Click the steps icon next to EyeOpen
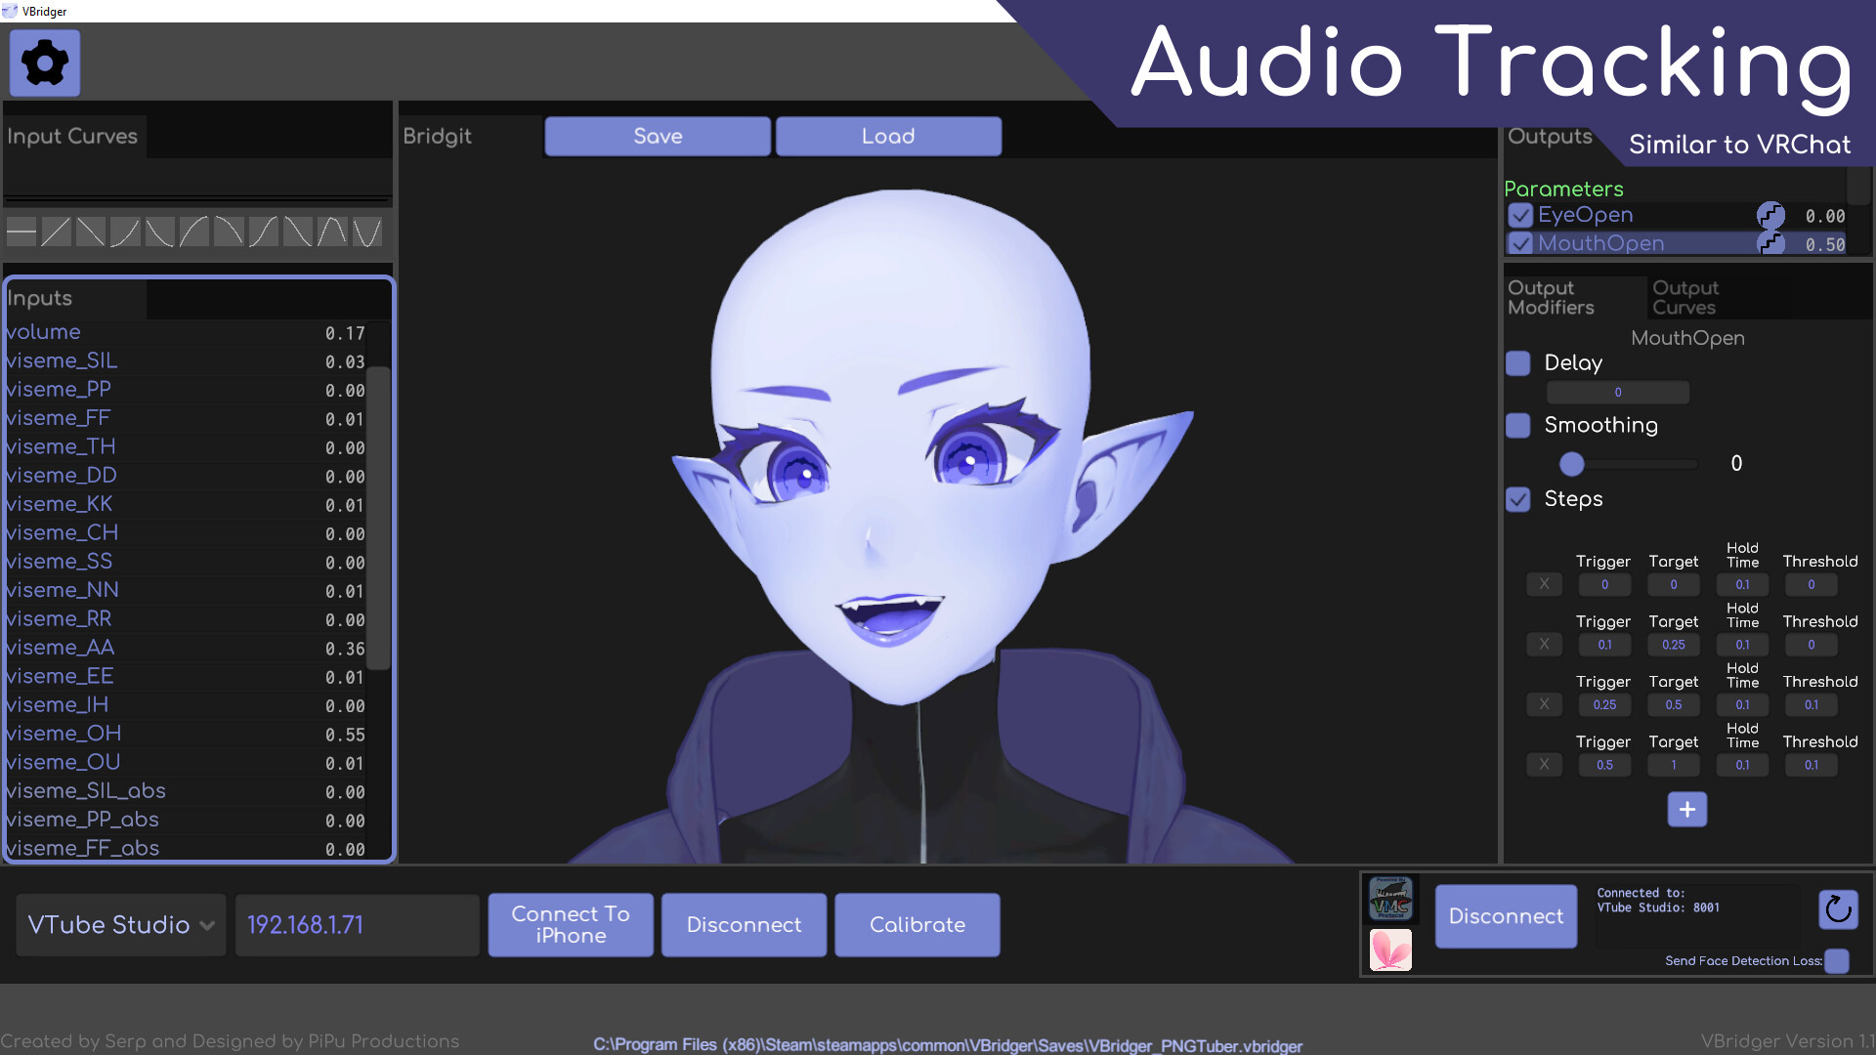1876x1055 pixels. [x=1771, y=216]
